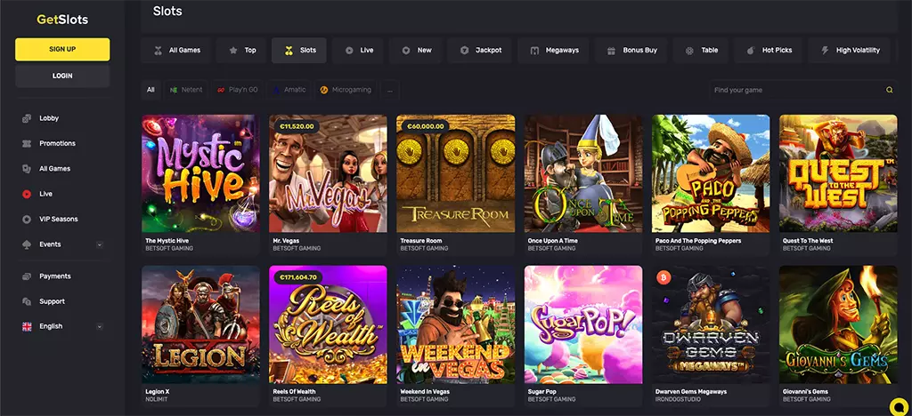Click the €60,000.00 jackpot badge

click(x=424, y=126)
